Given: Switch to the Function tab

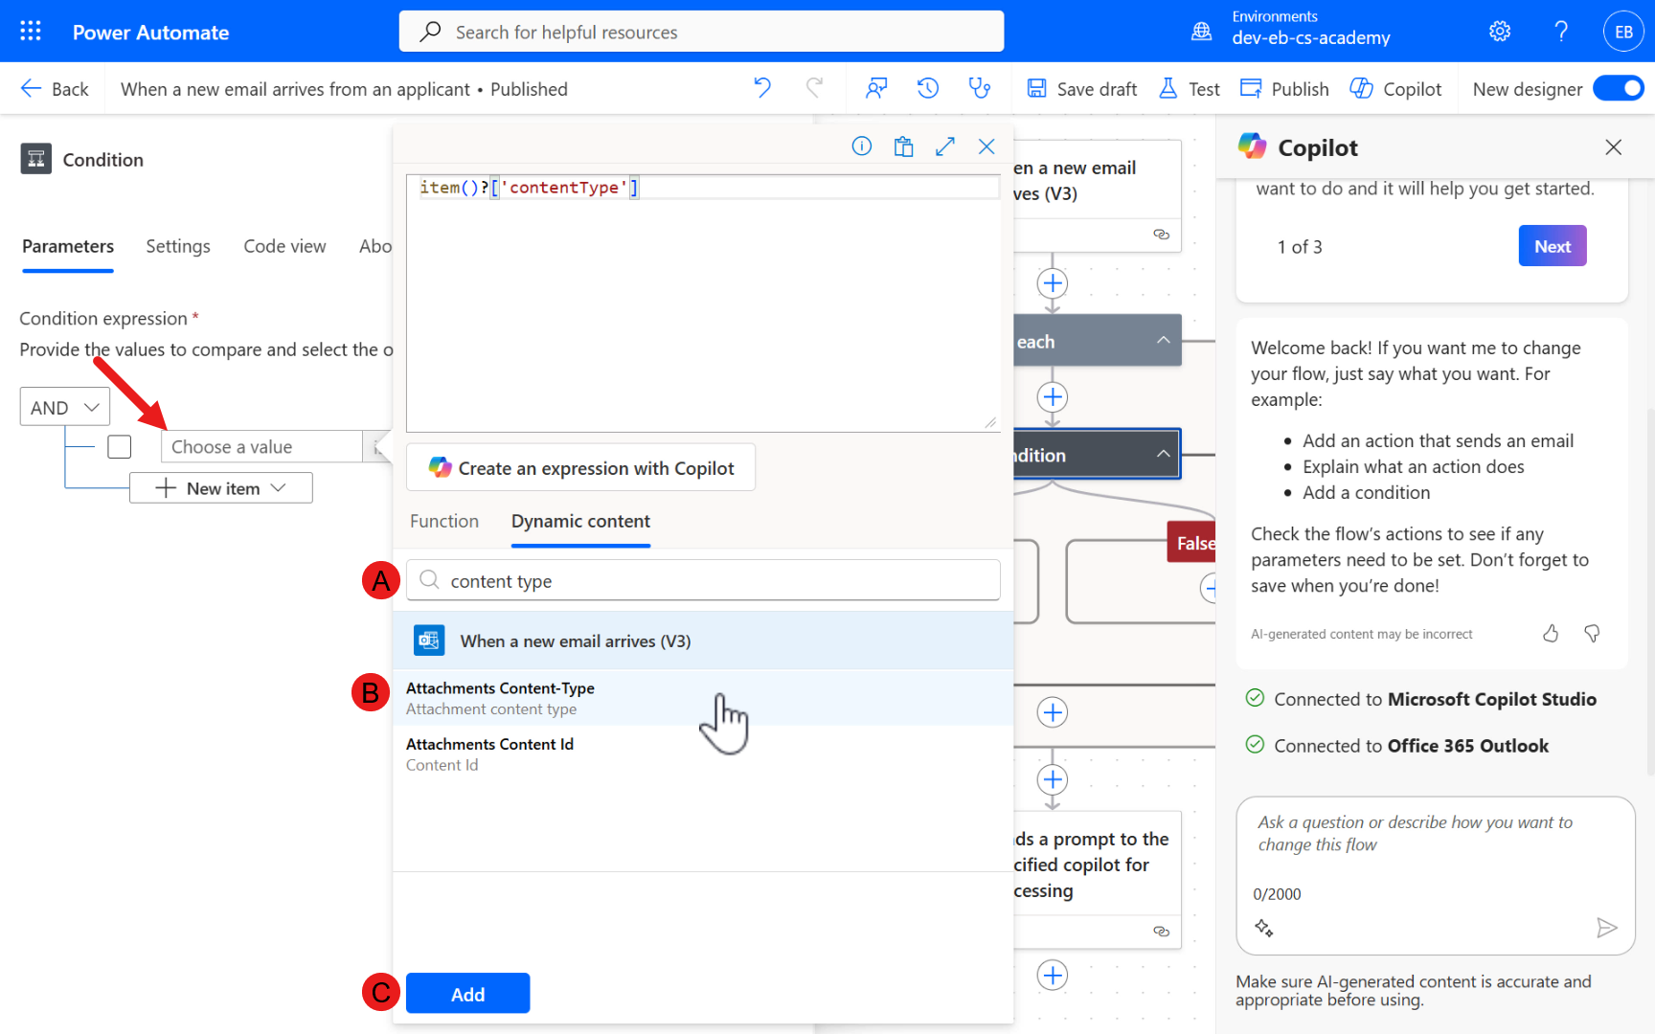Looking at the screenshot, I should [444, 522].
